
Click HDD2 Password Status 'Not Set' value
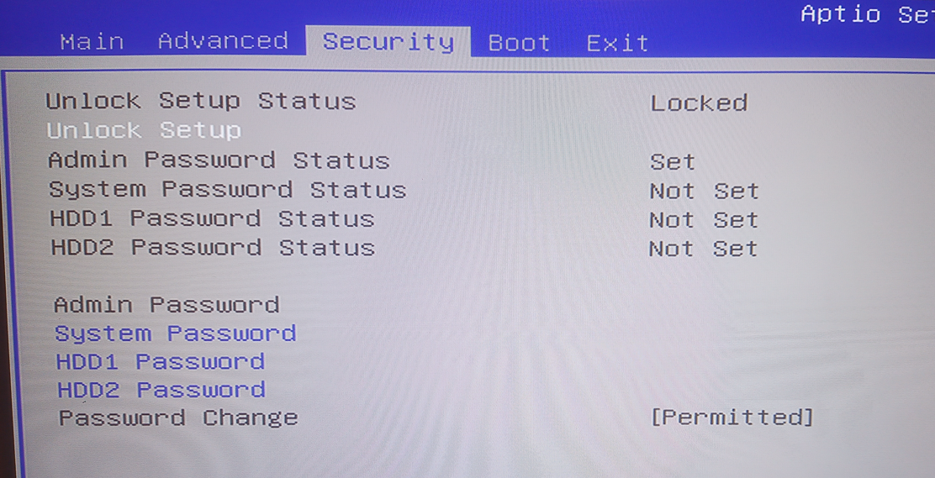[x=703, y=249]
